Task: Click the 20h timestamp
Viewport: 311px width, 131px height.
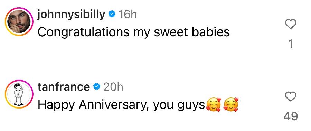Action: [x=113, y=87]
